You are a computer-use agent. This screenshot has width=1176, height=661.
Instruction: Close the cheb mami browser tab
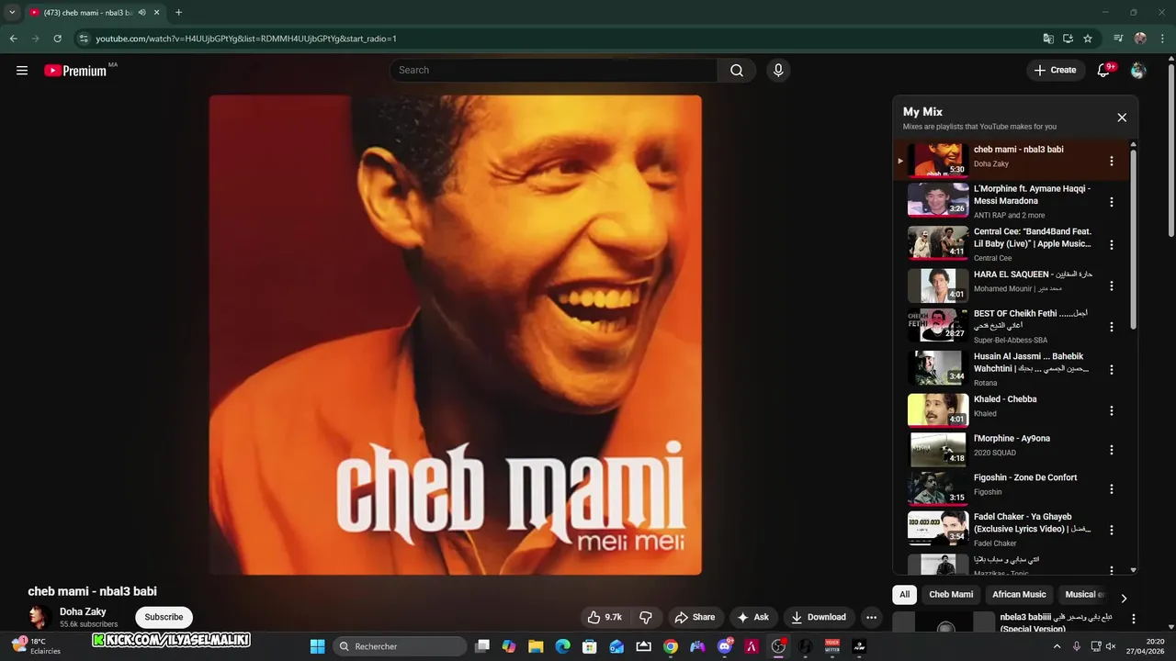(157, 13)
